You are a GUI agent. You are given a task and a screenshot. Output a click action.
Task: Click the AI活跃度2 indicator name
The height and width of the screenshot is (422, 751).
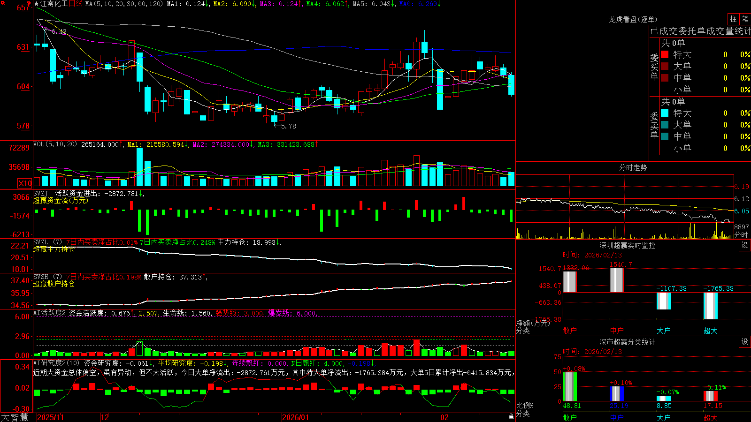[x=50, y=313]
